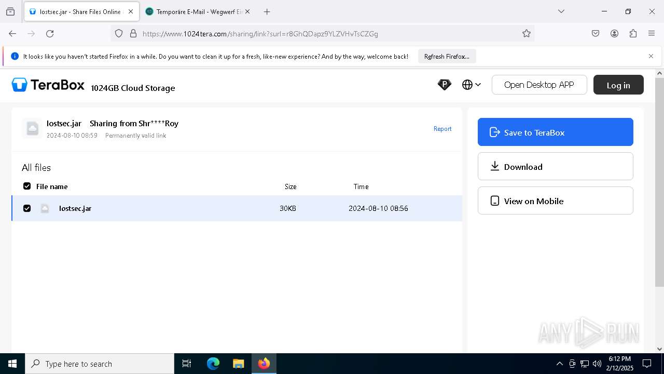Screen dimensions: 664x374
Task: Click the tracking protection shield icon
Action: 119,33
